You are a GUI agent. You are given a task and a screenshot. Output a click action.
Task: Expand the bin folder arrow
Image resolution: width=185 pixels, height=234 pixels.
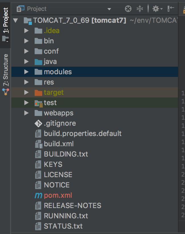[x=26, y=41]
